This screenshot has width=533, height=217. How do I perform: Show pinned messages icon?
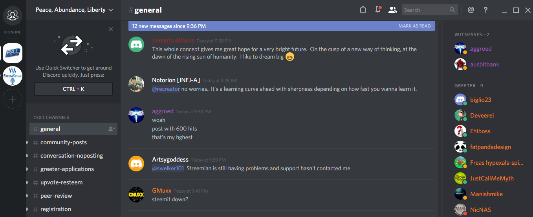(378, 10)
